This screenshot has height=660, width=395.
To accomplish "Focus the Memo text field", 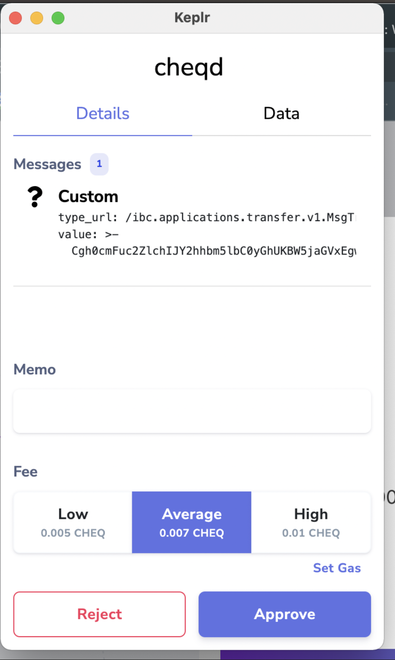I will (x=192, y=411).
